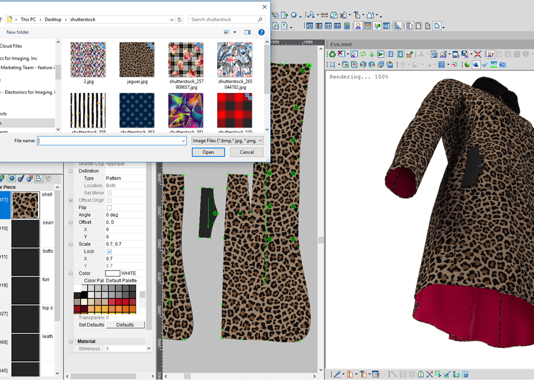Collapse the Definition section
534x380 pixels.
[70, 171]
